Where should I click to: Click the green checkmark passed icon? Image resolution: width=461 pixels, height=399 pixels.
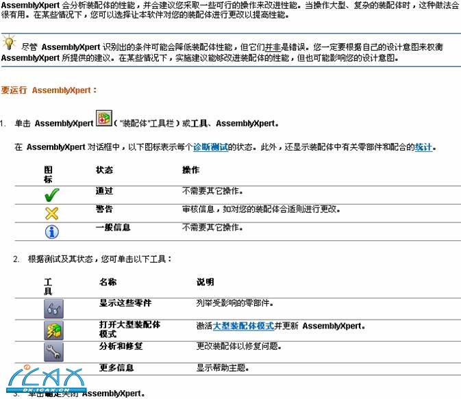tap(52, 195)
